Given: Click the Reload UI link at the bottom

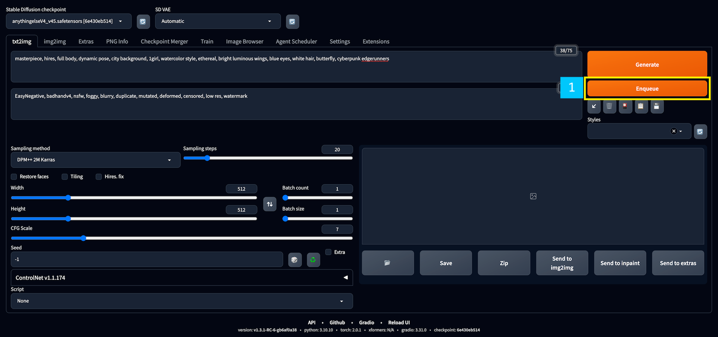Looking at the screenshot, I should 399,322.
